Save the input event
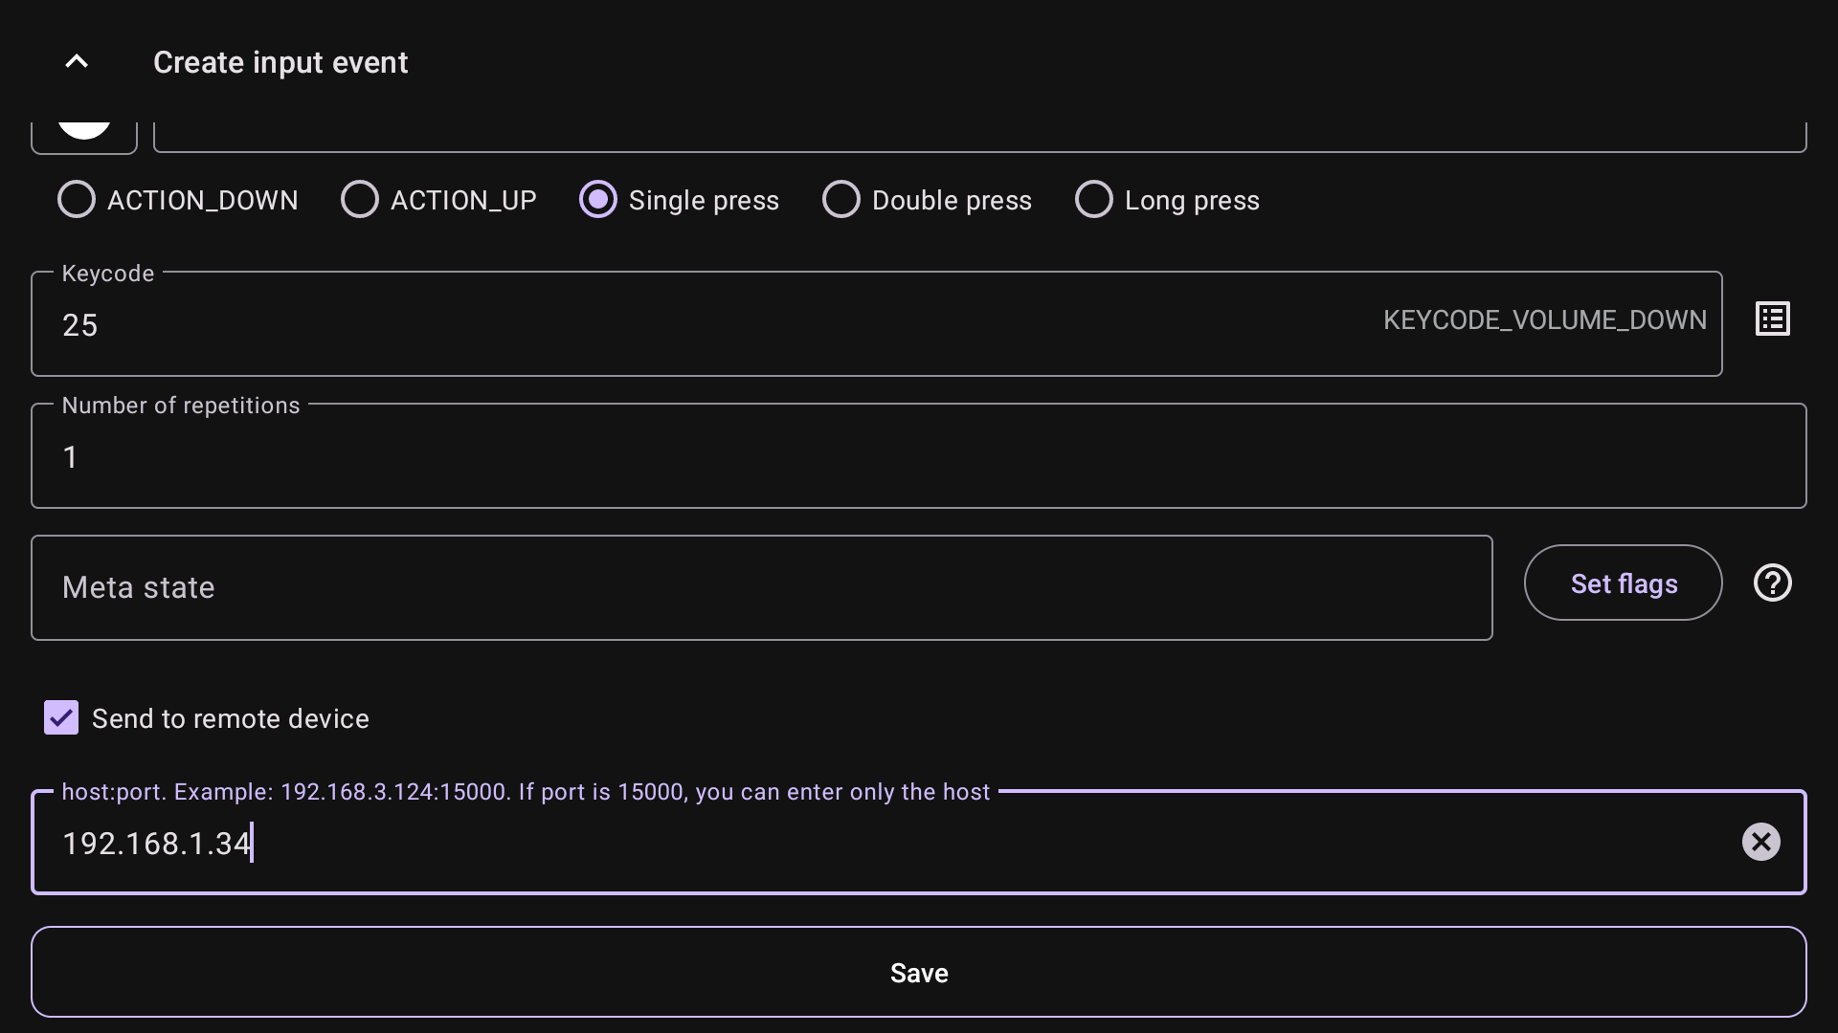 pyautogui.click(x=919, y=973)
